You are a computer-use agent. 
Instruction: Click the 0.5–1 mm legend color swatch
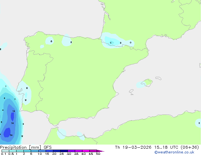[x=13, y=151]
